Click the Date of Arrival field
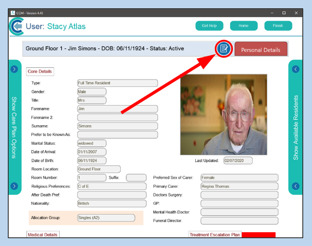Image resolution: width=312 pixels, height=246 pixels. coord(92,152)
